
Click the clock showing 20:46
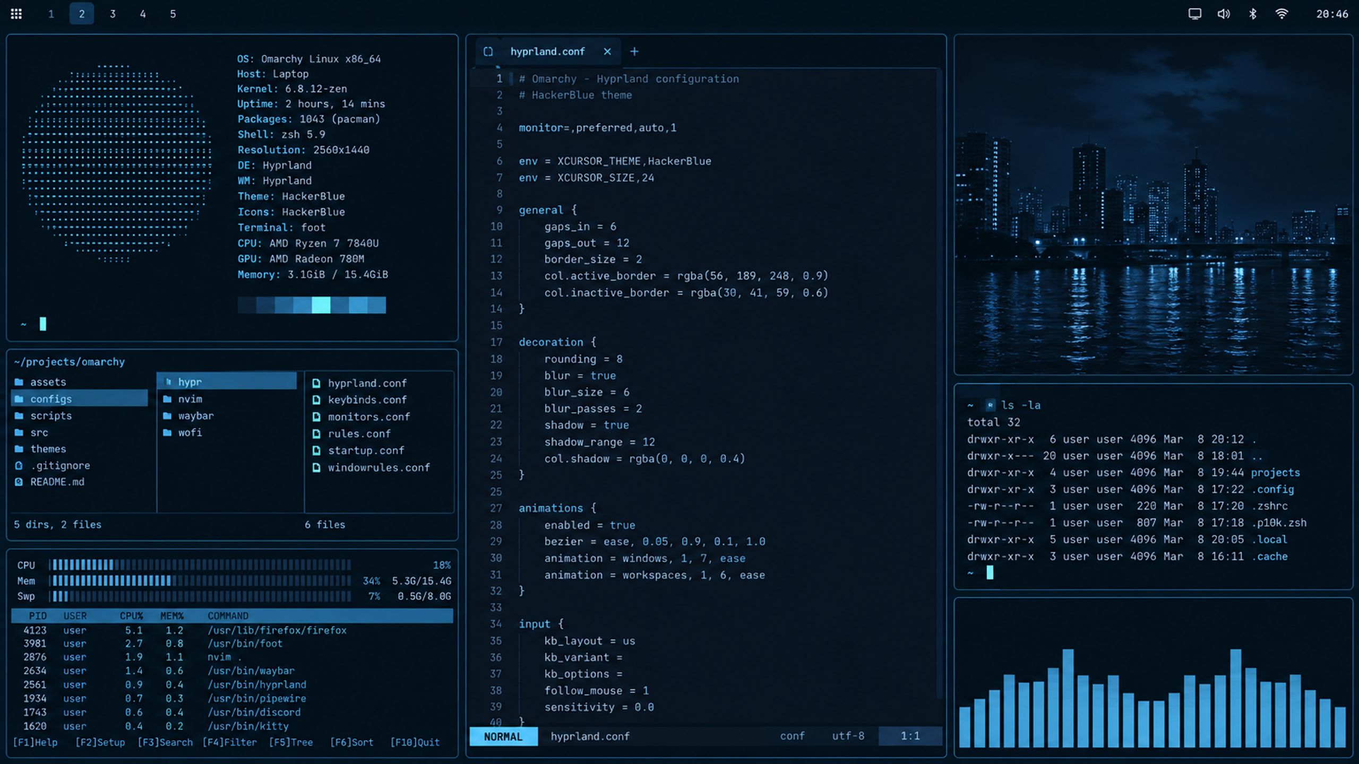[x=1332, y=14]
